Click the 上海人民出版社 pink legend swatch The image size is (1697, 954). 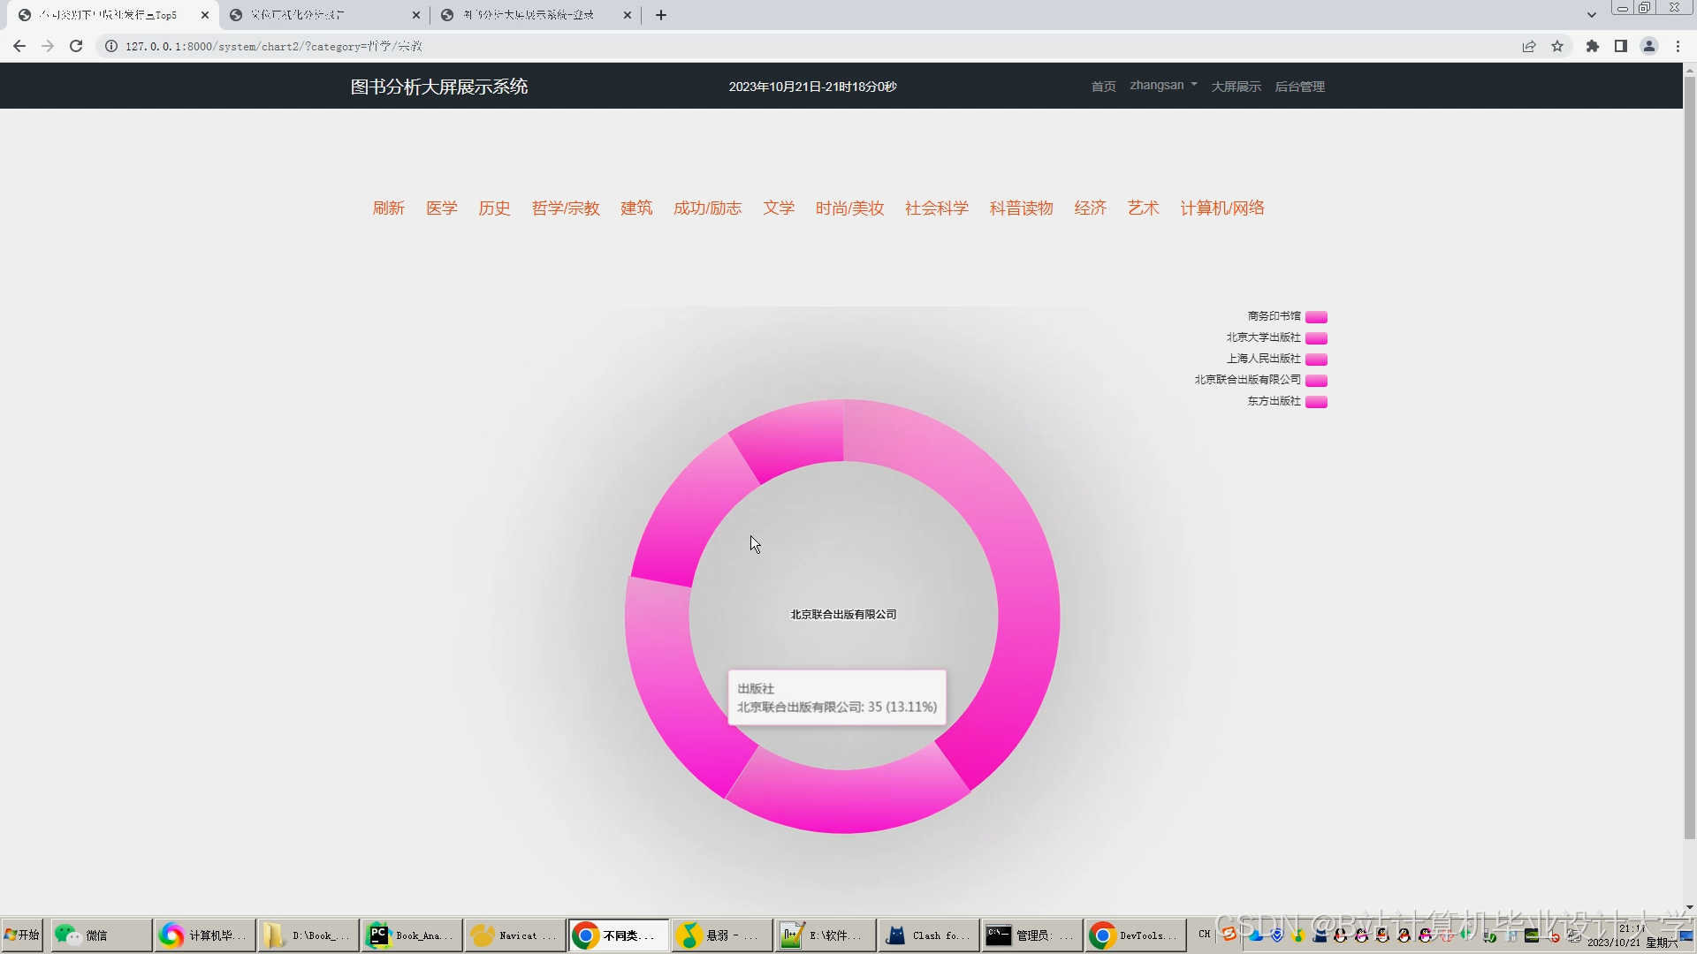1316,360
